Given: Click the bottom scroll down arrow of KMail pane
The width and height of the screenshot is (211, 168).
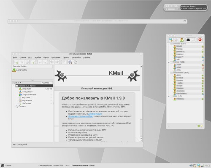Looking at the screenshot, I should (141, 140).
